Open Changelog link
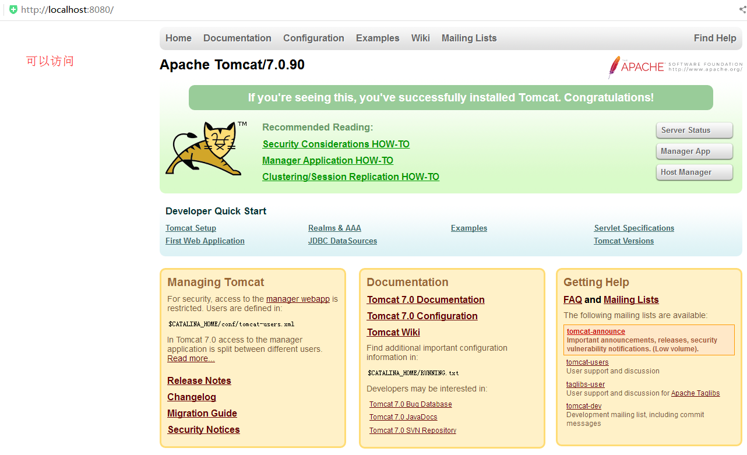The width and height of the screenshot is (747, 455). point(192,397)
